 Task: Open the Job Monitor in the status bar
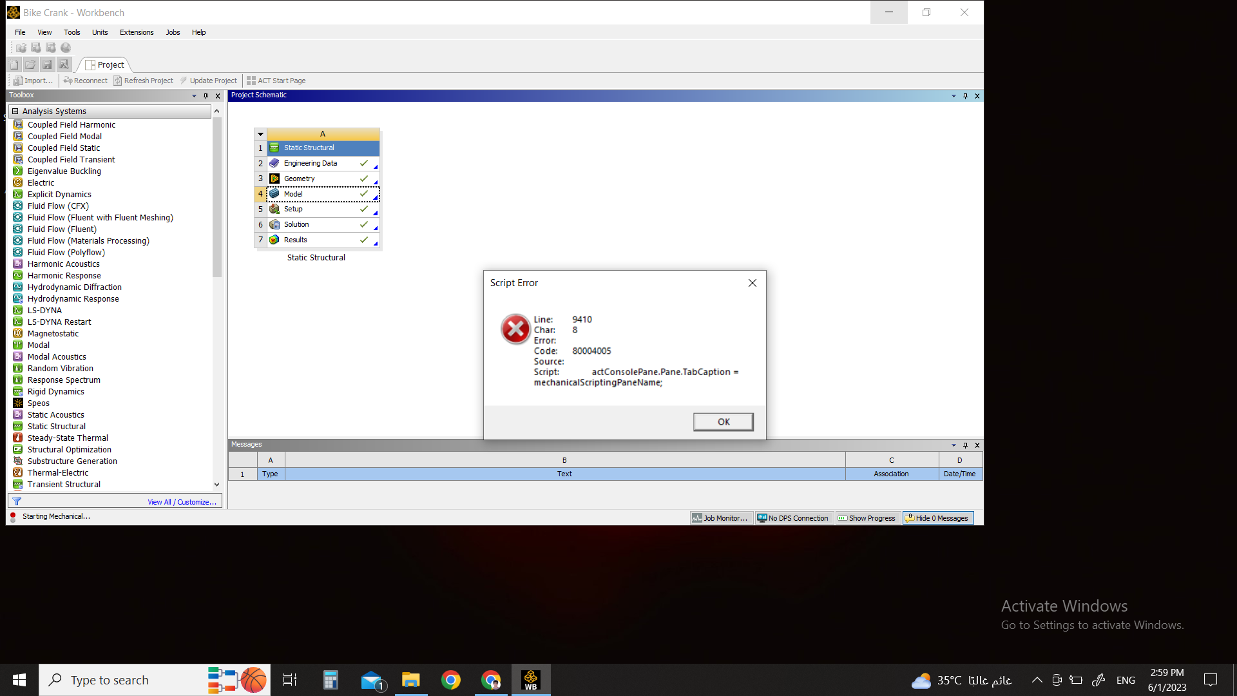coord(720,518)
